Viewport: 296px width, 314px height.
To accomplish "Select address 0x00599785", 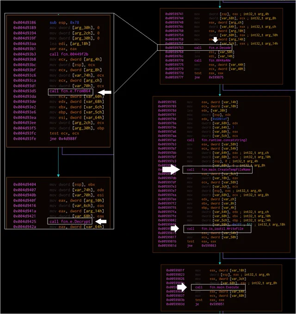I will (x=167, y=102).
